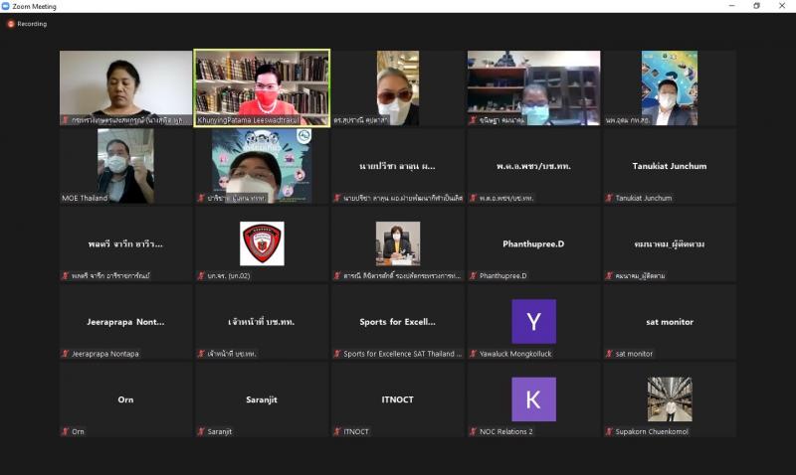Select the video with teal cartoon background
The width and height of the screenshot is (796, 475).
[x=262, y=166]
